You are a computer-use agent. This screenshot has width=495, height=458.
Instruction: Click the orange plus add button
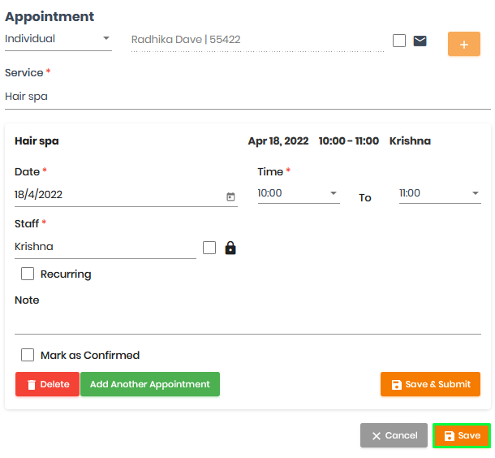[463, 44]
